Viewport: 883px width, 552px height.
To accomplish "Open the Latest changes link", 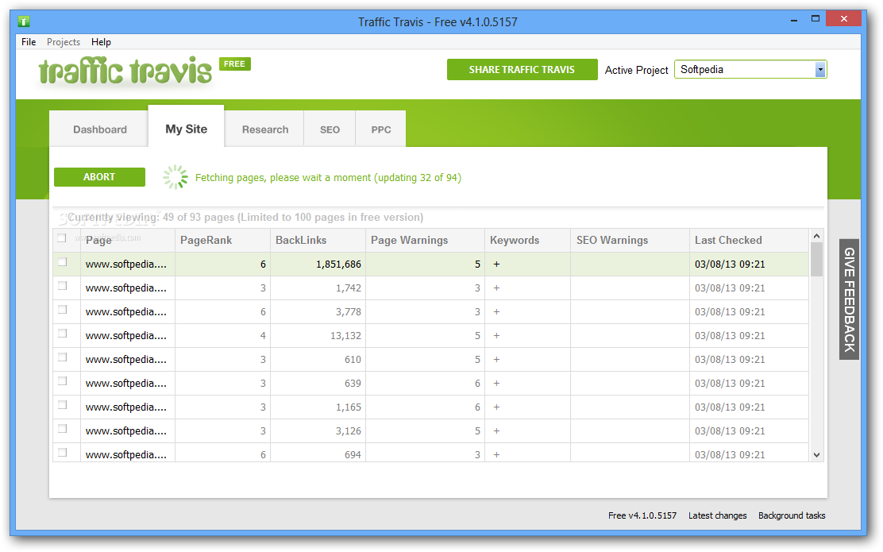I will [718, 515].
